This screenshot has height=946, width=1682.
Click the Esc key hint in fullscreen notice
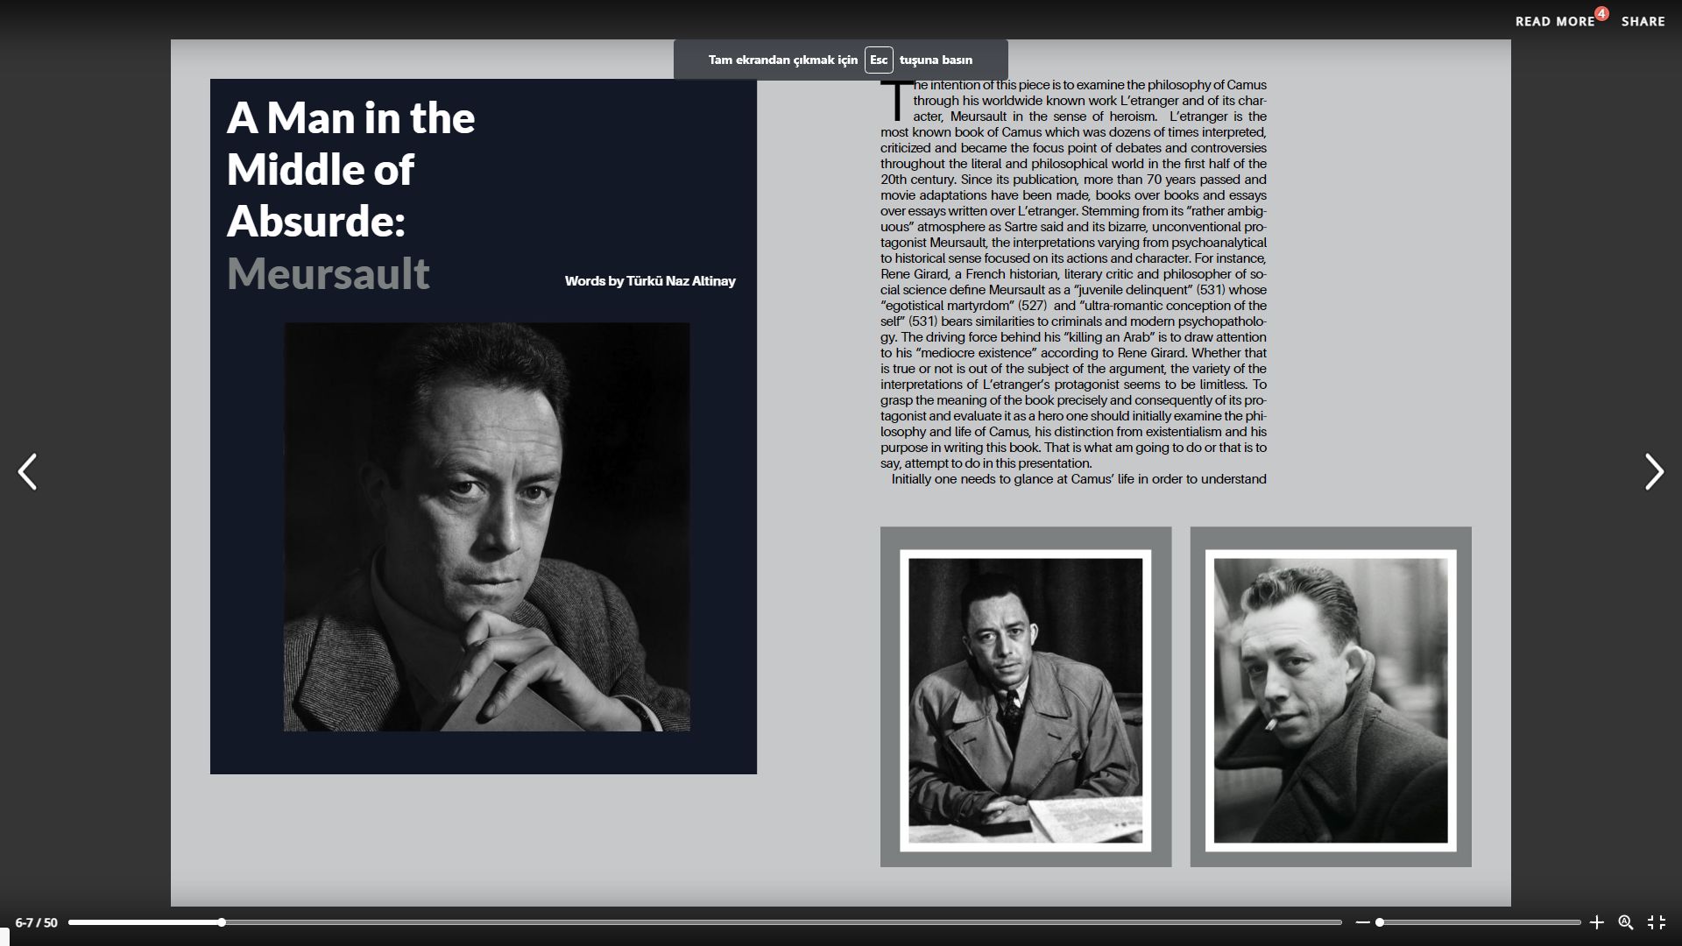point(879,60)
